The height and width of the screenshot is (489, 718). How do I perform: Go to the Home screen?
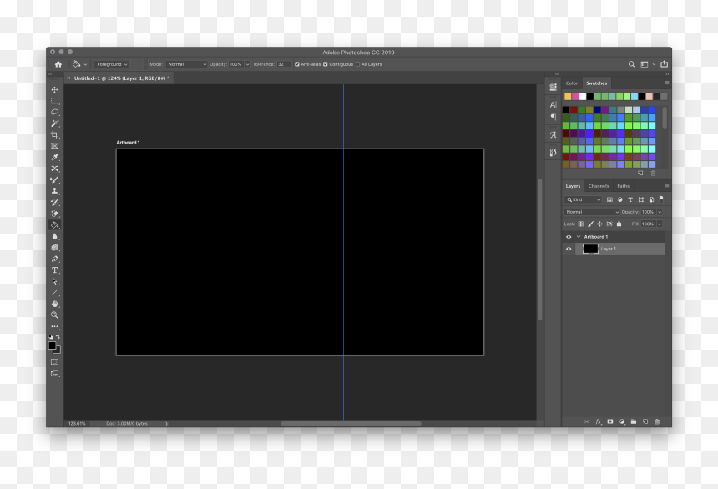click(x=58, y=64)
